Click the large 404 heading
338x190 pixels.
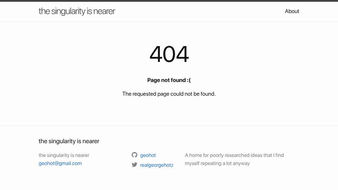click(x=169, y=54)
